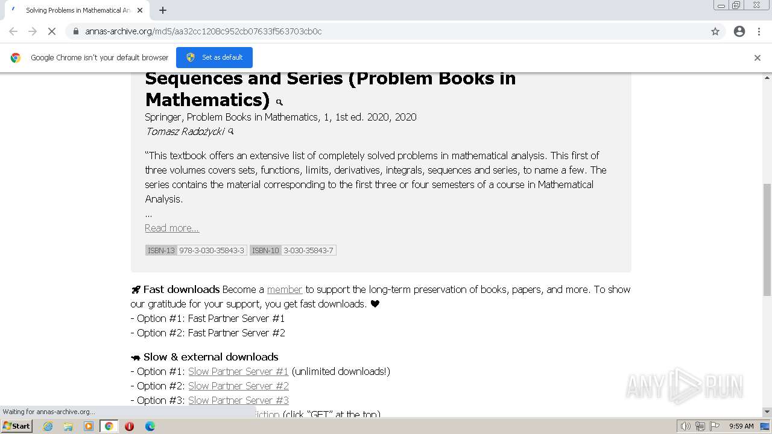The width and height of the screenshot is (772, 434).
Task: Choose Slow Partner Server #1
Action: coord(238,371)
